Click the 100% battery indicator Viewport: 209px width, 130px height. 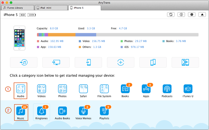point(32,15)
